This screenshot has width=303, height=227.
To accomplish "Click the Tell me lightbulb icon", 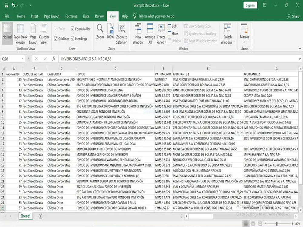I will pos(135,16).
